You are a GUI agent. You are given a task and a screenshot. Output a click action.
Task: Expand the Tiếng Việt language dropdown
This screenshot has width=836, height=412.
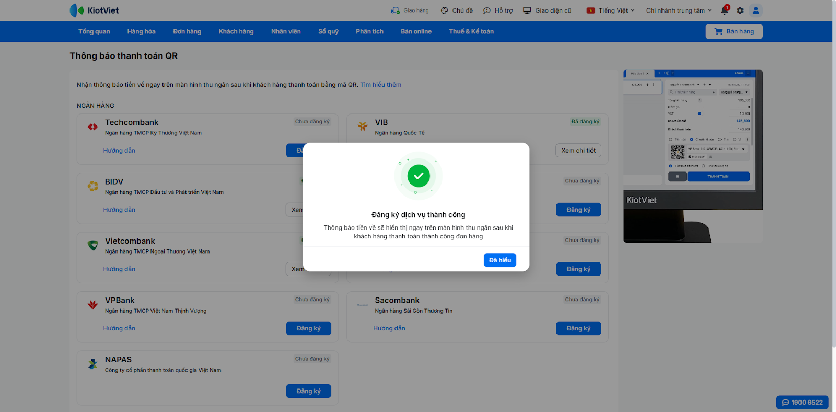[x=611, y=10]
